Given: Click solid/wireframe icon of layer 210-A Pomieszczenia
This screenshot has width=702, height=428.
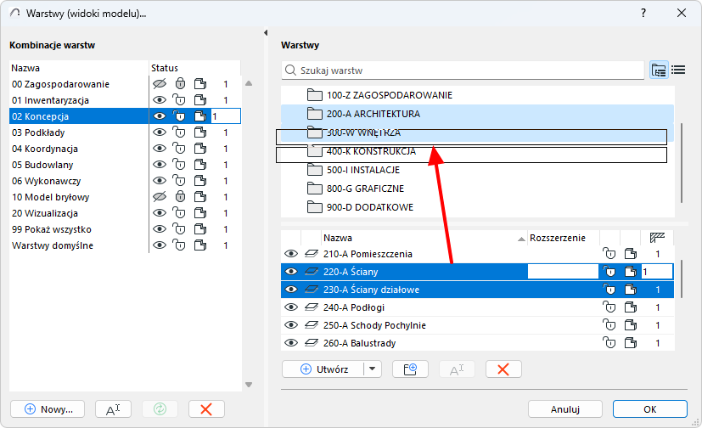Looking at the screenshot, I should 631,254.
